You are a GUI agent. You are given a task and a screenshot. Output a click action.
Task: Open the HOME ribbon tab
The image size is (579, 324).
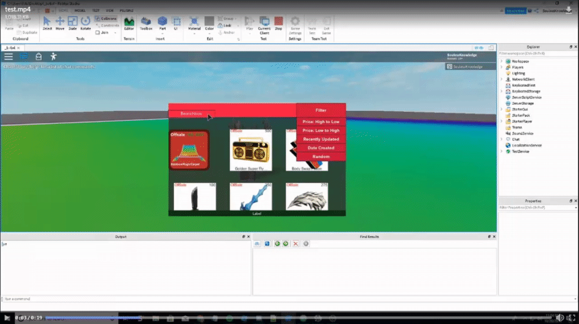[x=64, y=10]
